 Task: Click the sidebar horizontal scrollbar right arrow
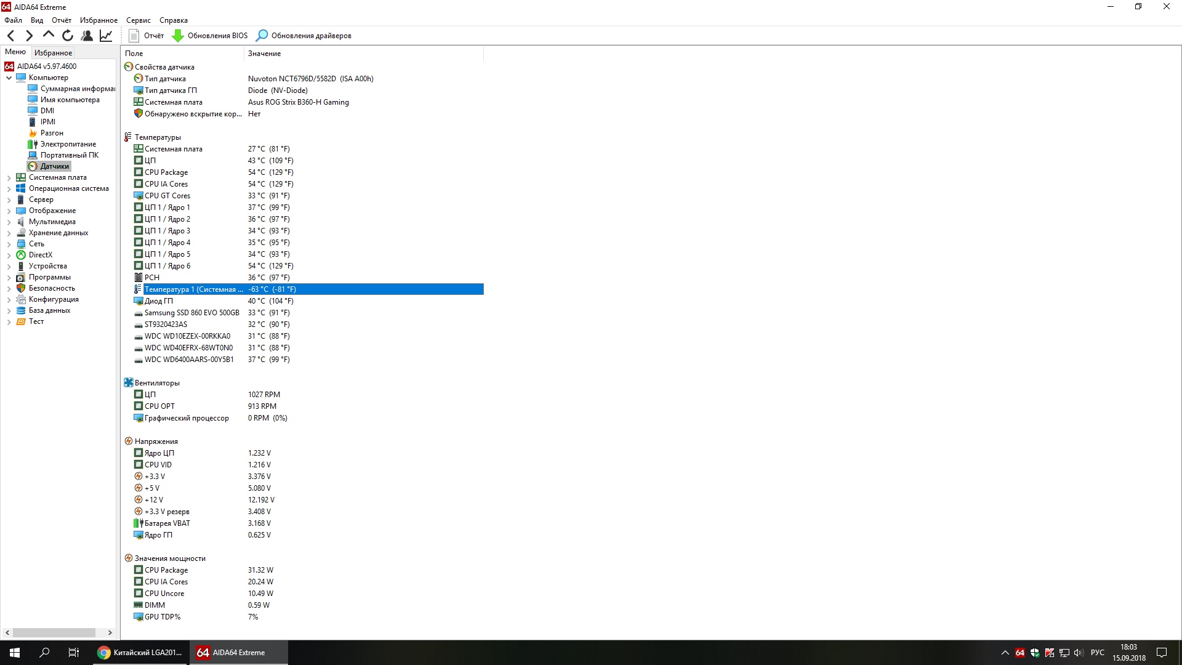coord(110,632)
